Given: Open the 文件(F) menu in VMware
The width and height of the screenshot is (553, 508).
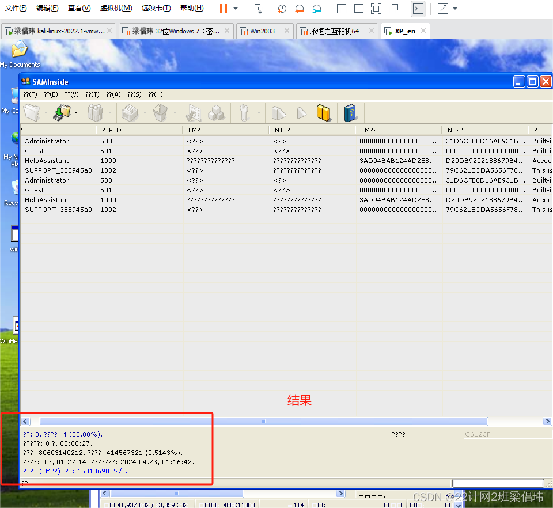Looking at the screenshot, I should (16, 7).
